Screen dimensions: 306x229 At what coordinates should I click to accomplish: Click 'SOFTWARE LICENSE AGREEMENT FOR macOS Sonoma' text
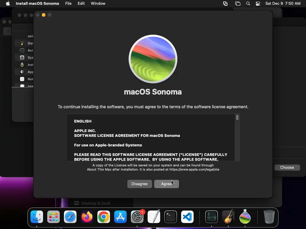coord(127,136)
